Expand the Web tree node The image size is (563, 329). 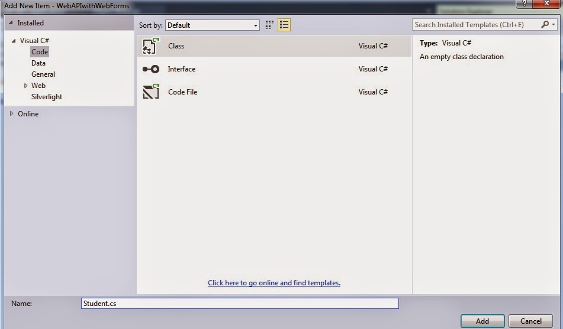point(25,86)
